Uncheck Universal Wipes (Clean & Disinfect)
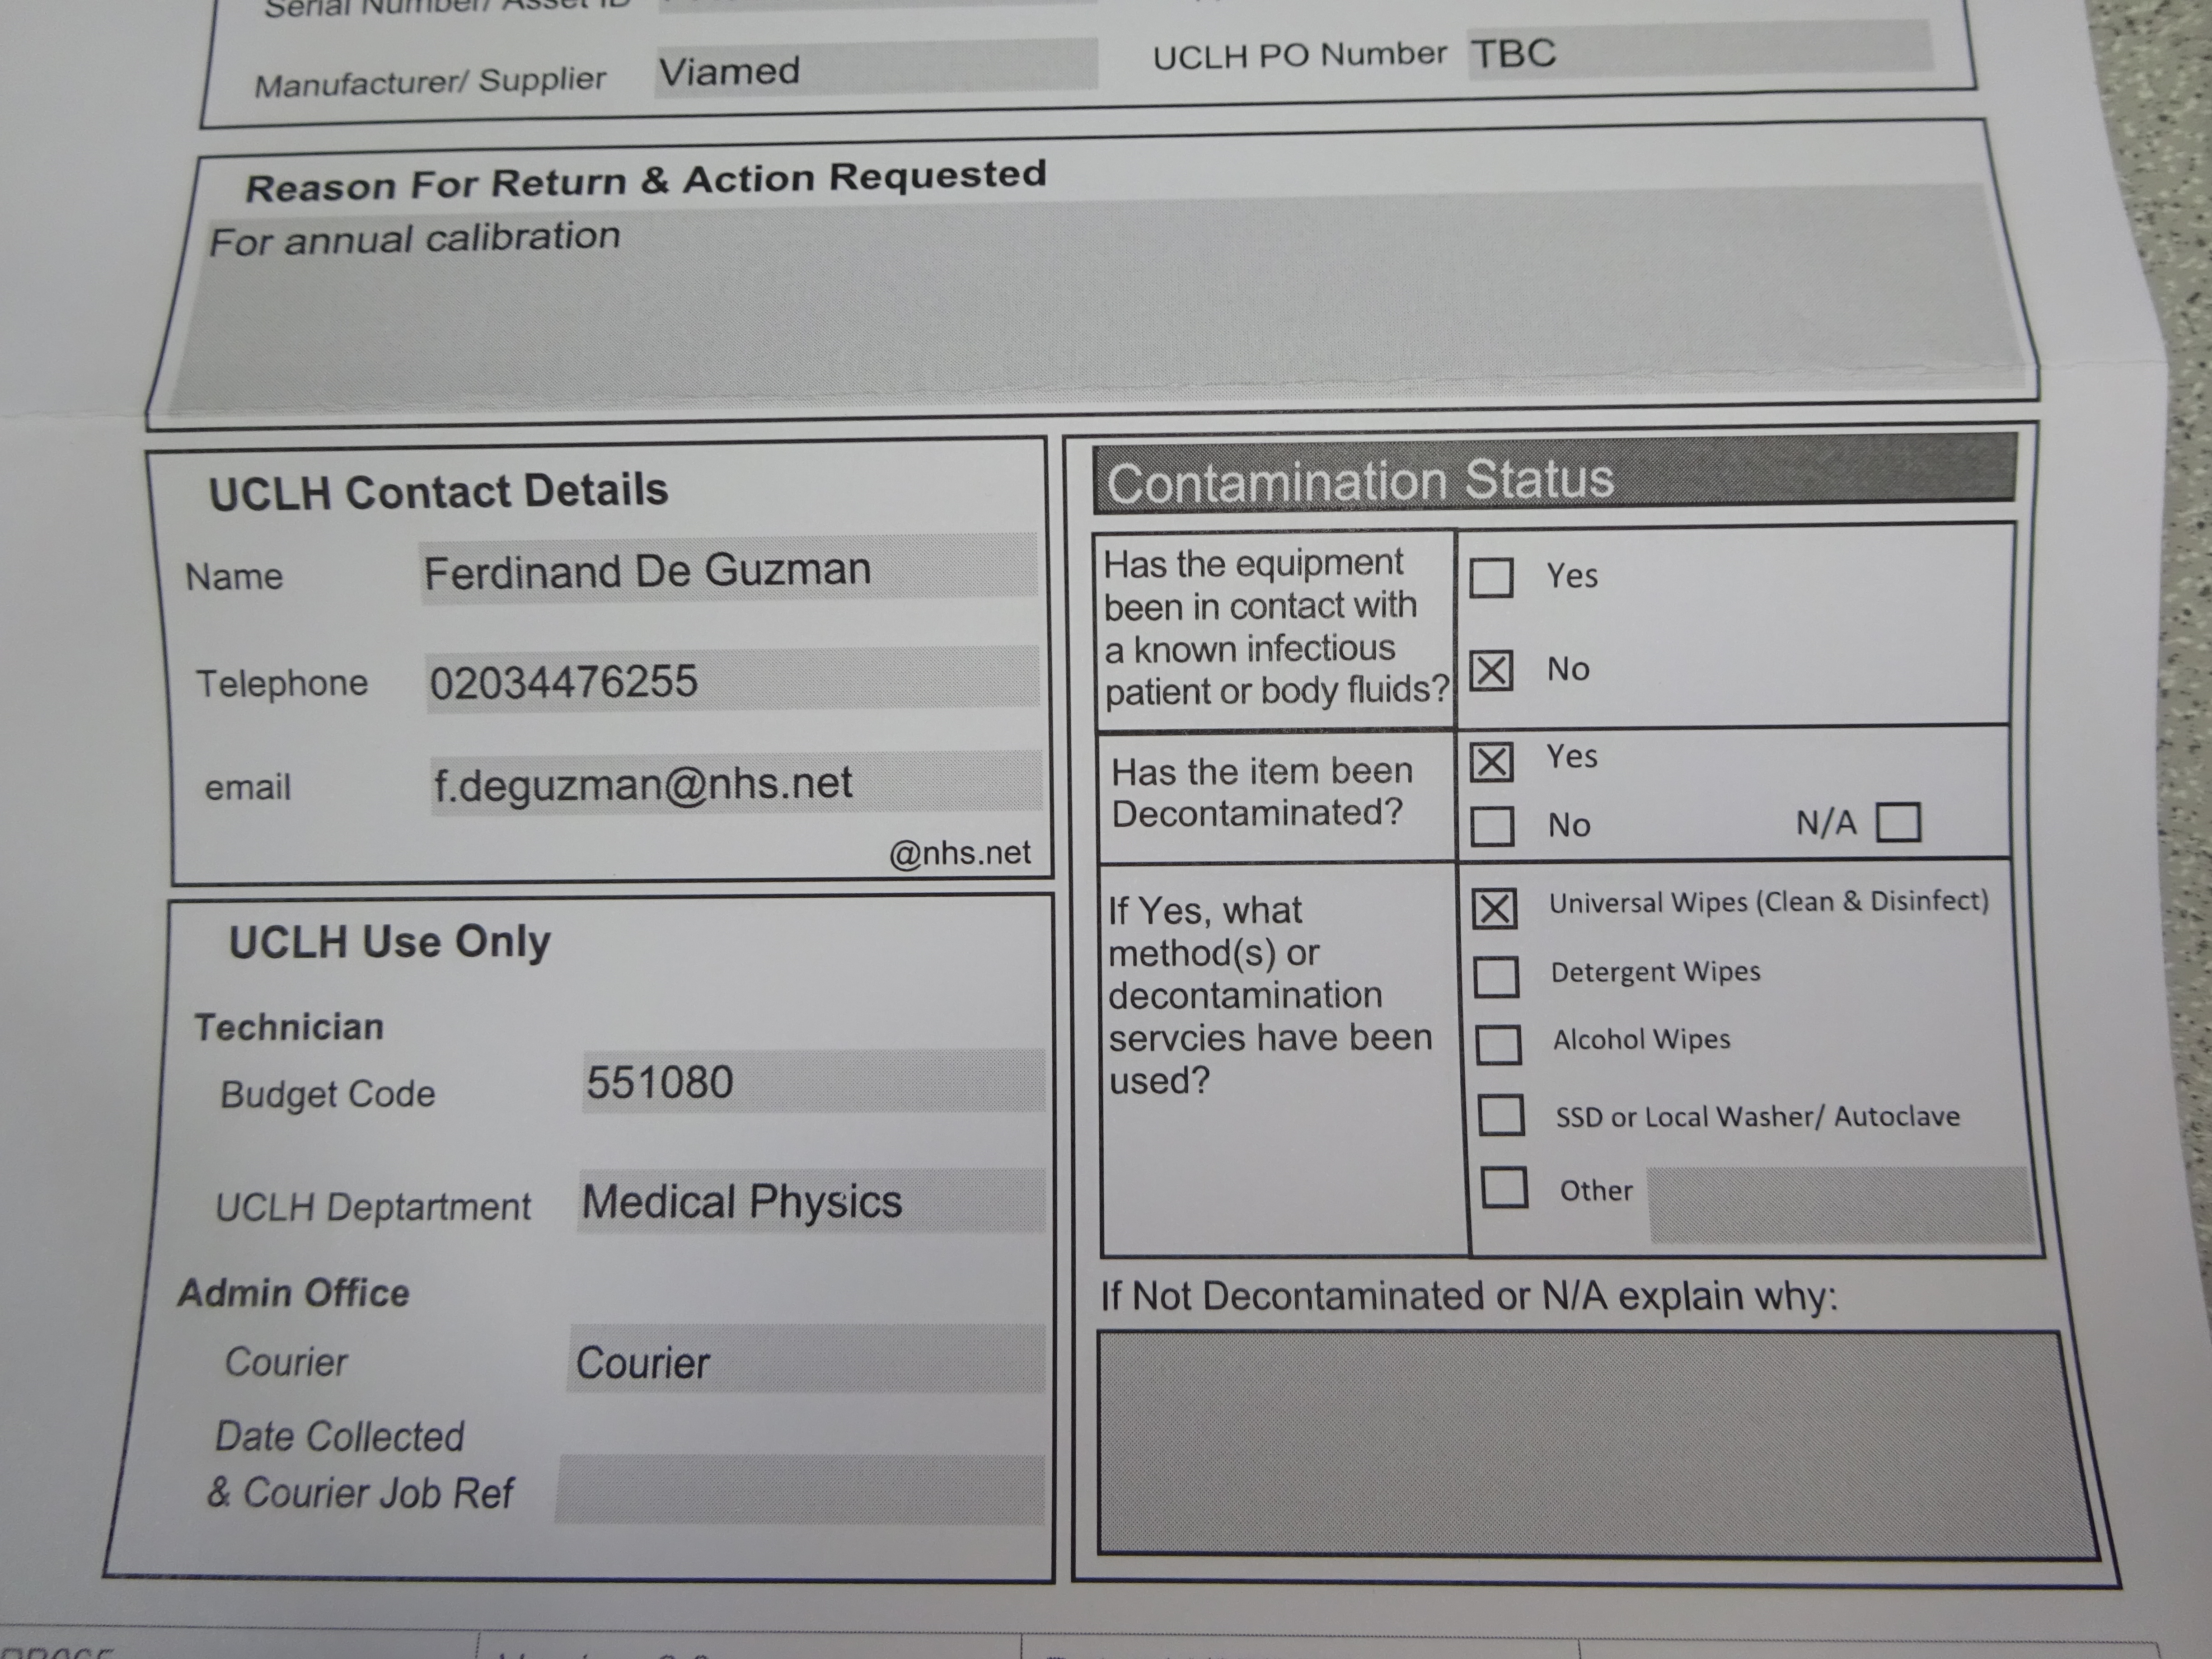Viewport: 2212px width, 1659px height. (x=1494, y=908)
